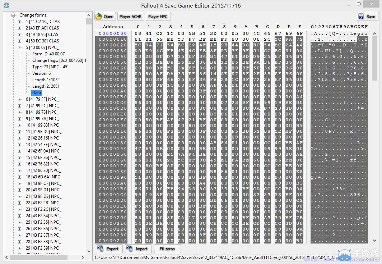
Task: Select 'Version: 61' tree item
Action: pyautogui.click(x=42, y=73)
